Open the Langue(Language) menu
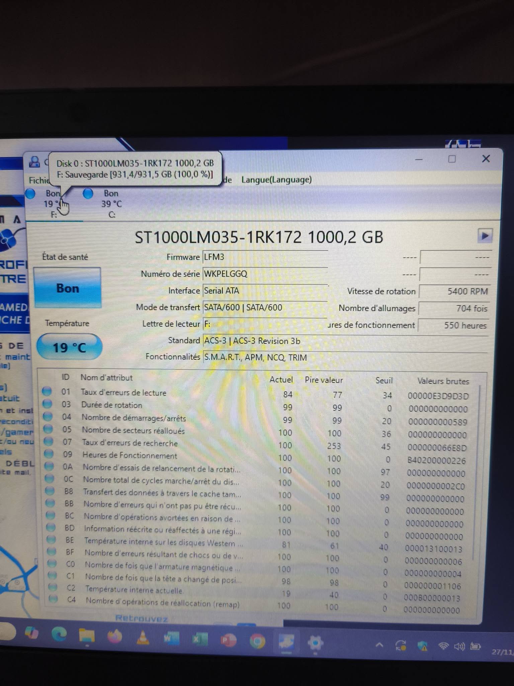The width and height of the screenshot is (514, 686). coord(276,180)
